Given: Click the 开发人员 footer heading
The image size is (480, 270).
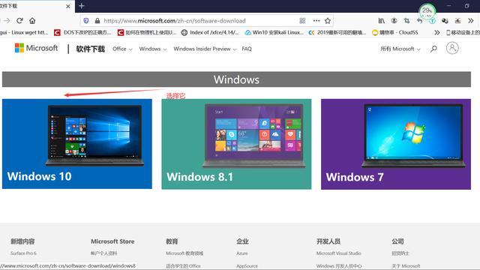Looking at the screenshot, I should click(328, 241).
